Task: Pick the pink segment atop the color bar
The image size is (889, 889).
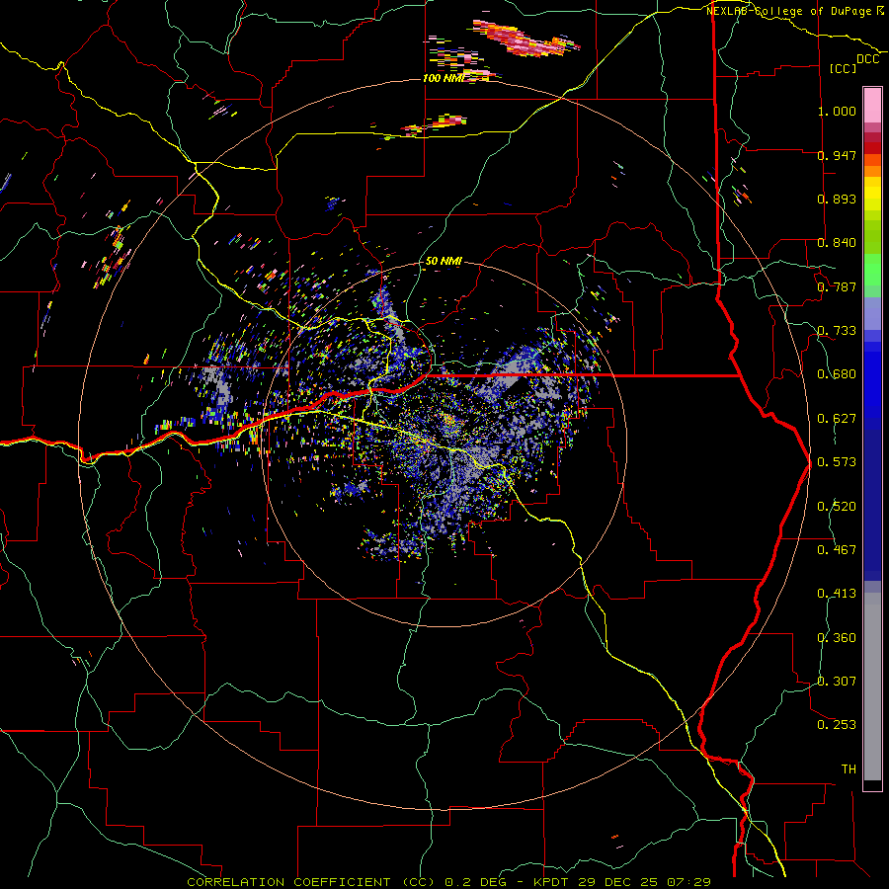Action: tap(872, 105)
